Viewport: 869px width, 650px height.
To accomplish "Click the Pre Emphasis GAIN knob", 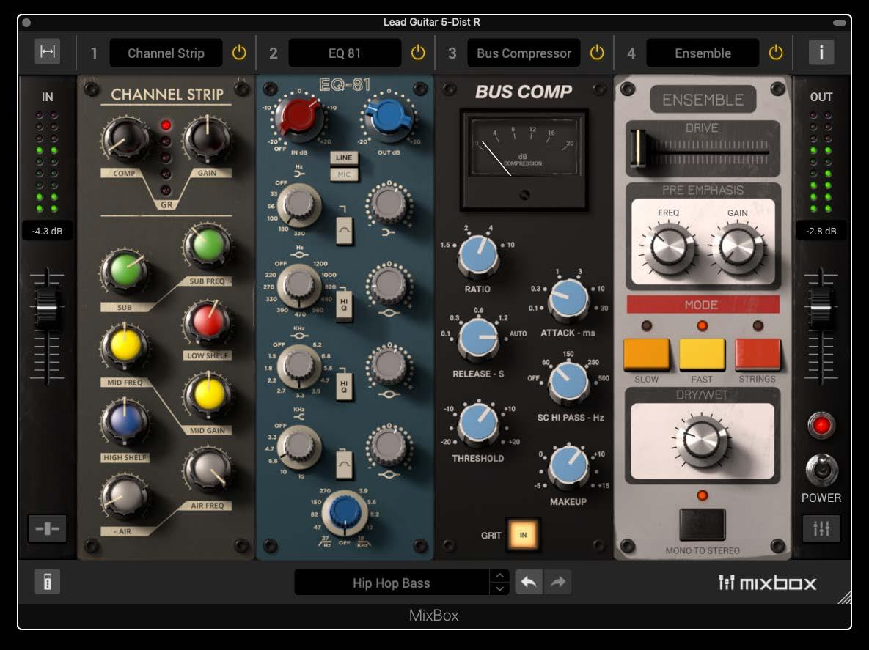I will pos(738,248).
